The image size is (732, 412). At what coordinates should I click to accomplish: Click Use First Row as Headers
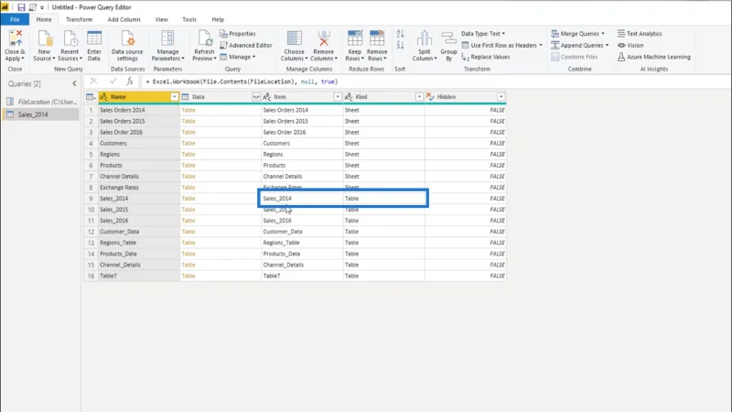501,45
